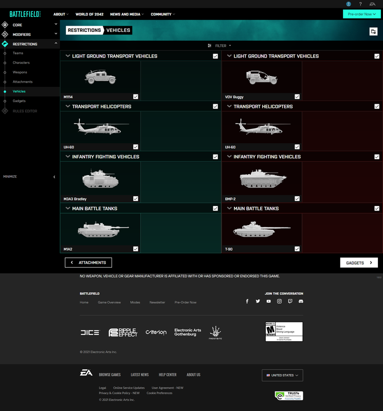Open the Discord social icon
383x411 pixels.
(x=301, y=301)
